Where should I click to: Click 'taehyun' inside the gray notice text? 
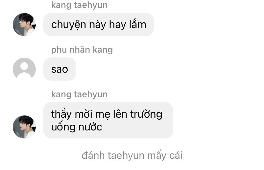[126, 156]
